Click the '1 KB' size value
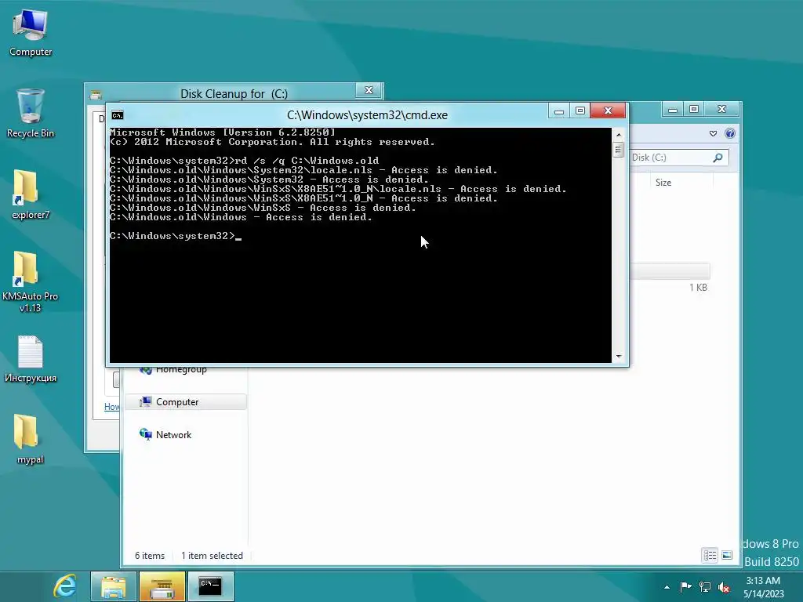This screenshot has width=803, height=602. [x=698, y=288]
